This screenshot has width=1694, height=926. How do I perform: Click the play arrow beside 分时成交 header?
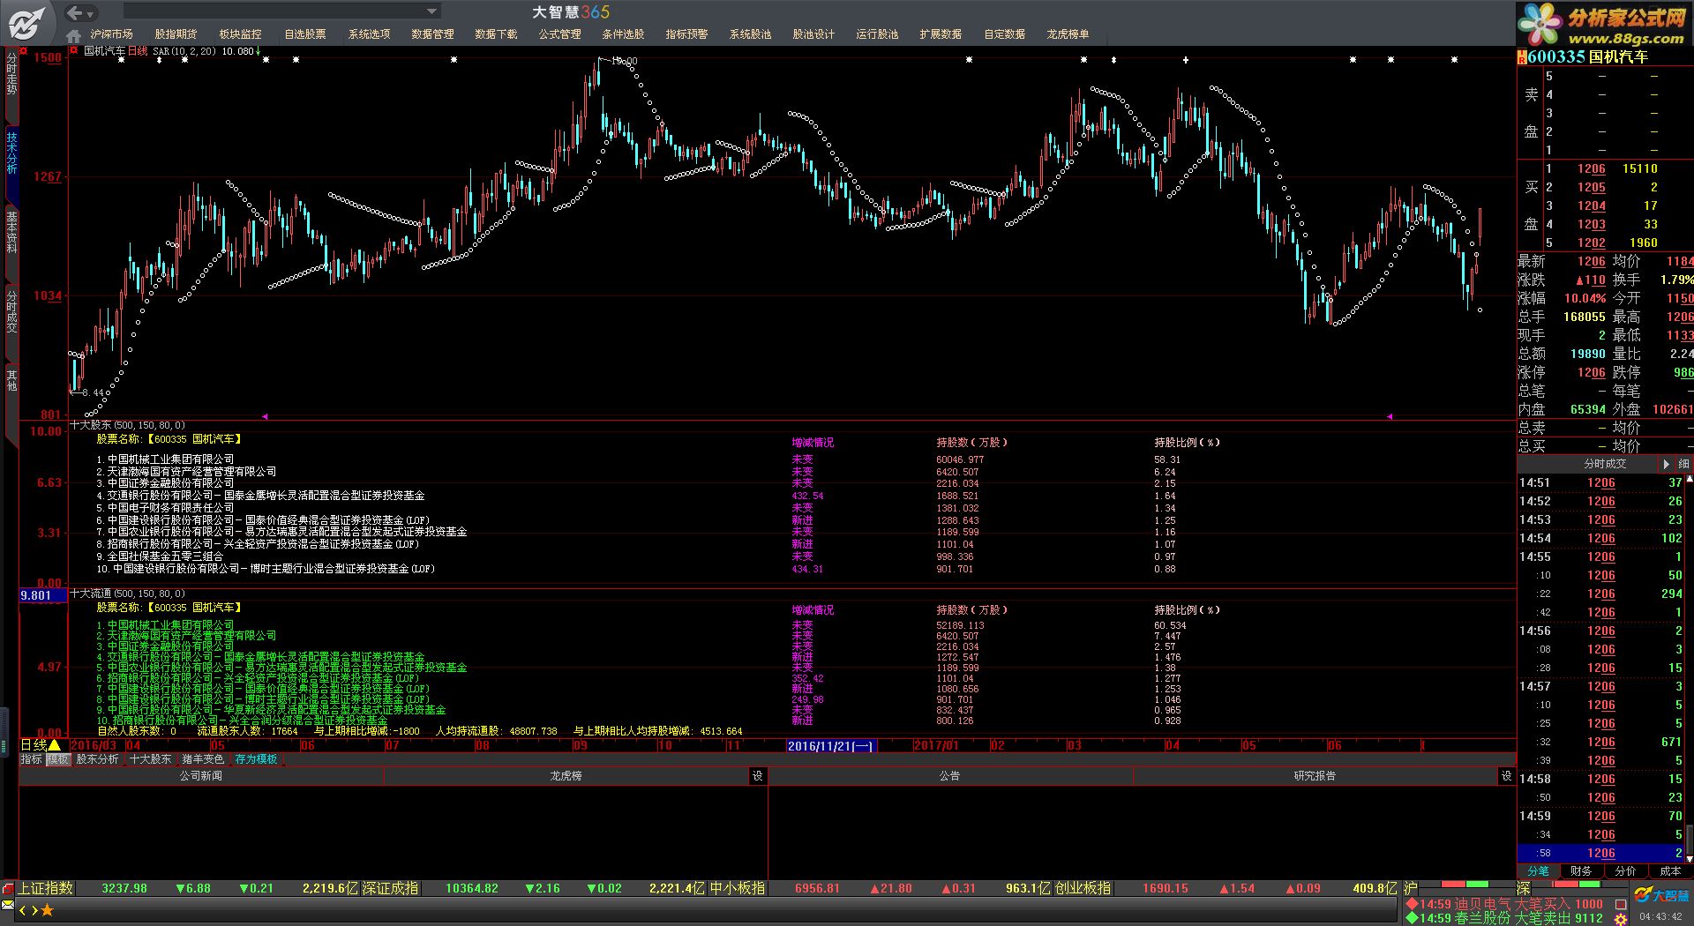point(1666,464)
